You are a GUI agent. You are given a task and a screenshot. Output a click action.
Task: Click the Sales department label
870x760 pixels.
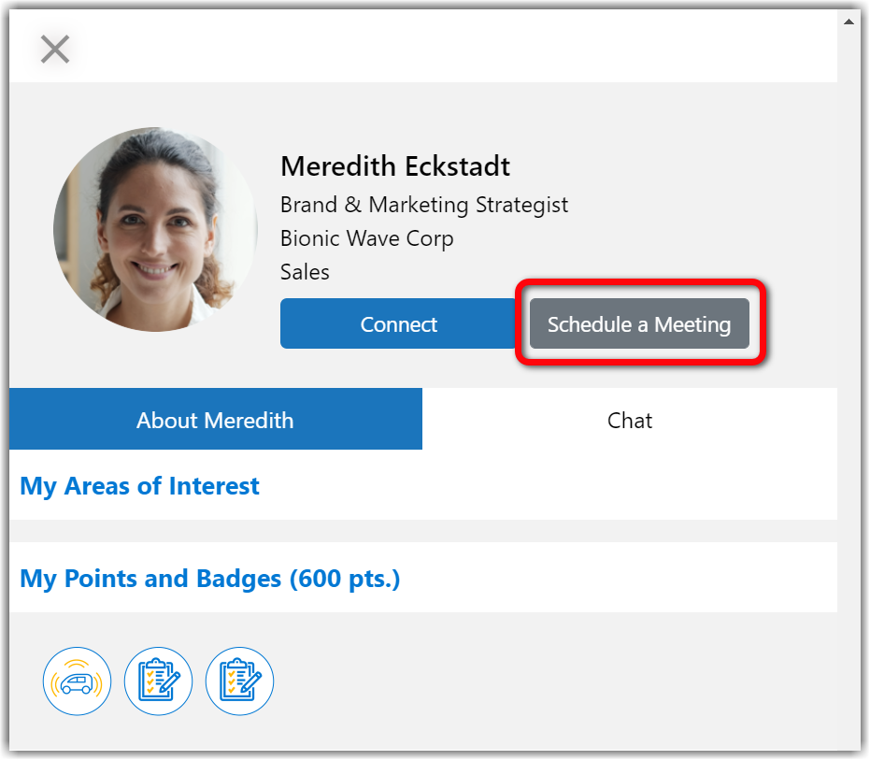[305, 272]
